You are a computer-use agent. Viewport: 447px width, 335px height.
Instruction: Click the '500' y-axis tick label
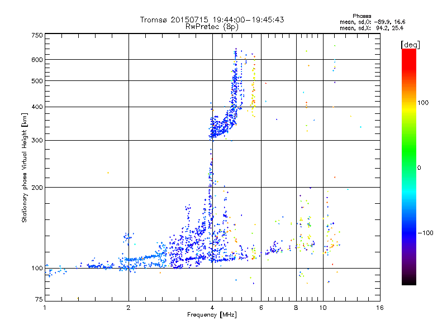tap(37, 81)
